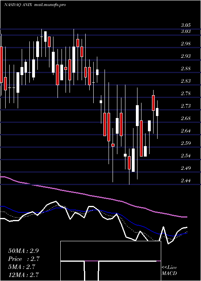Click the 2.49 price axis label
201x281 pixels.
click(186, 168)
